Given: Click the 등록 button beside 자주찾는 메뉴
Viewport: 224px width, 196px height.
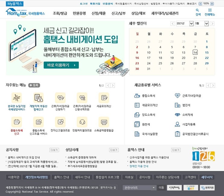Looking at the screenshot, I should [x=34, y=85].
